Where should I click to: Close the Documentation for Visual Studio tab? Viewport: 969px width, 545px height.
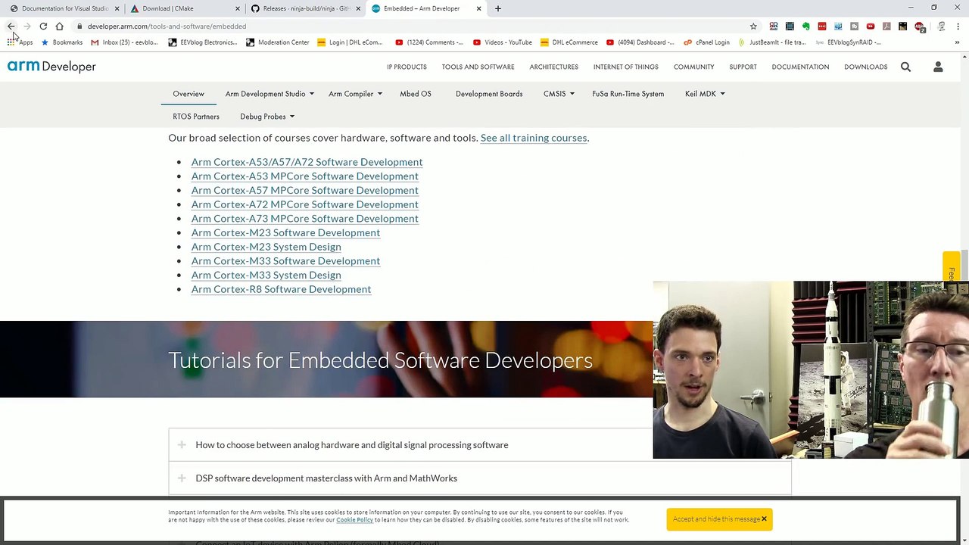[x=117, y=8]
